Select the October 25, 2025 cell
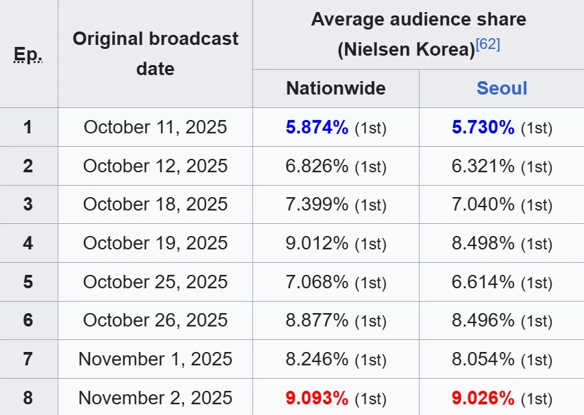 click(155, 282)
